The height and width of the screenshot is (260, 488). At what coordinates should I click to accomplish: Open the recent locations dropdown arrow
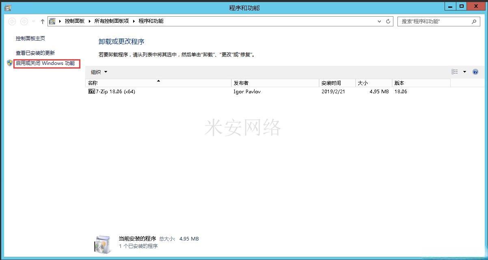point(33,21)
